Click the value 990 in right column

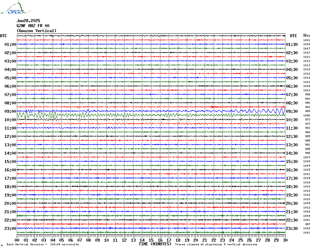(308, 103)
